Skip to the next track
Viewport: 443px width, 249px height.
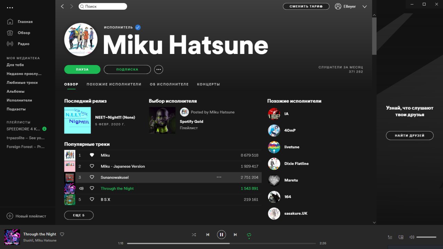[235, 235]
